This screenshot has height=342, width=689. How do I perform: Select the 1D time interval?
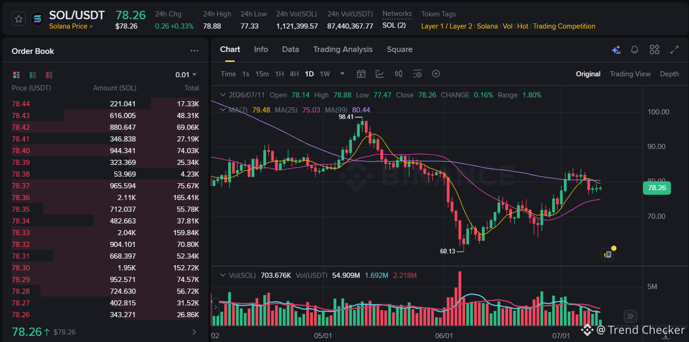click(x=309, y=74)
